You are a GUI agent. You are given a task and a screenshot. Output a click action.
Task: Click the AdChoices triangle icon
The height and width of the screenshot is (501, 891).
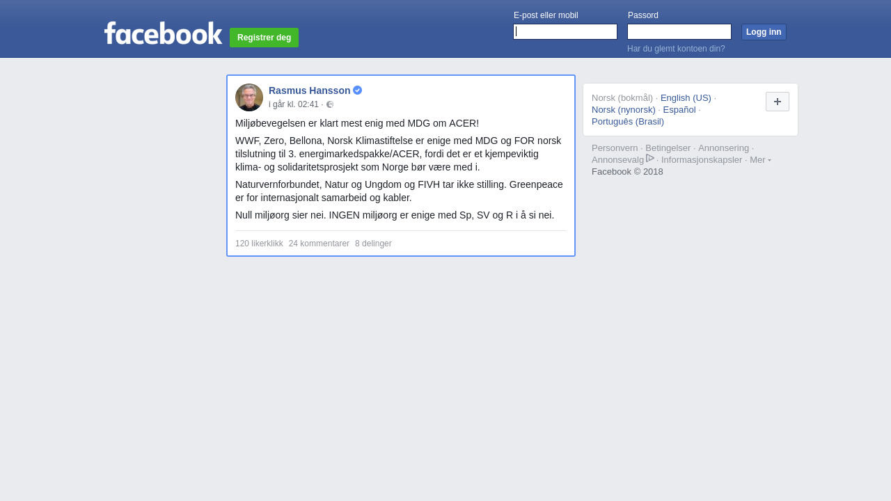click(x=650, y=158)
